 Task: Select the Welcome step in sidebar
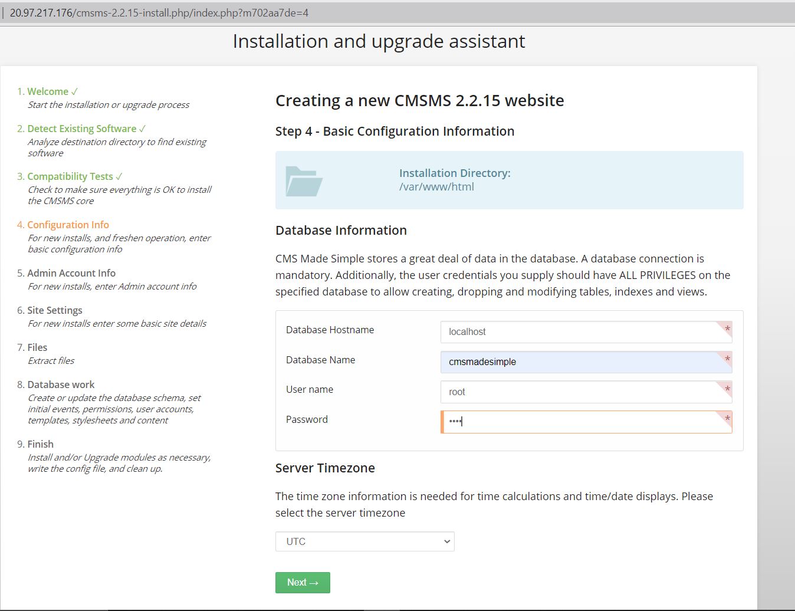click(x=47, y=91)
